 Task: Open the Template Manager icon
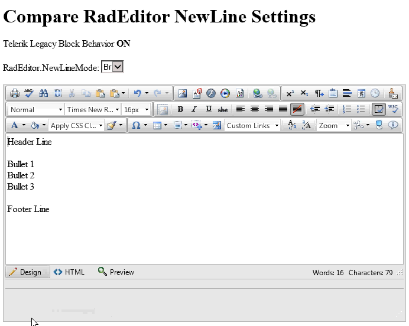[239, 93]
